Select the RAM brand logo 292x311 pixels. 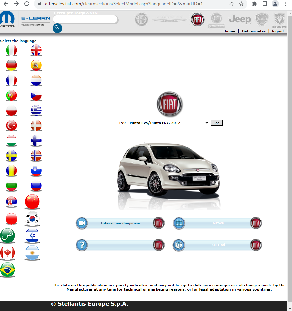click(279, 21)
